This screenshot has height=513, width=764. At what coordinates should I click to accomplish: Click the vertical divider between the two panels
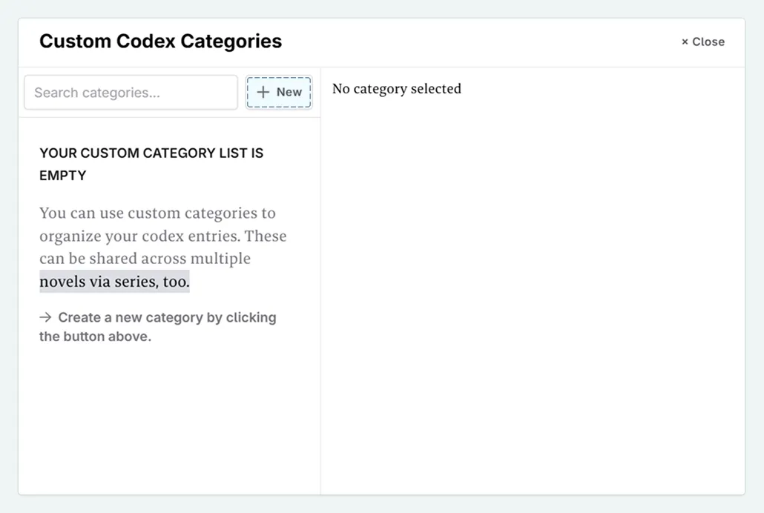pyautogui.click(x=320, y=297)
